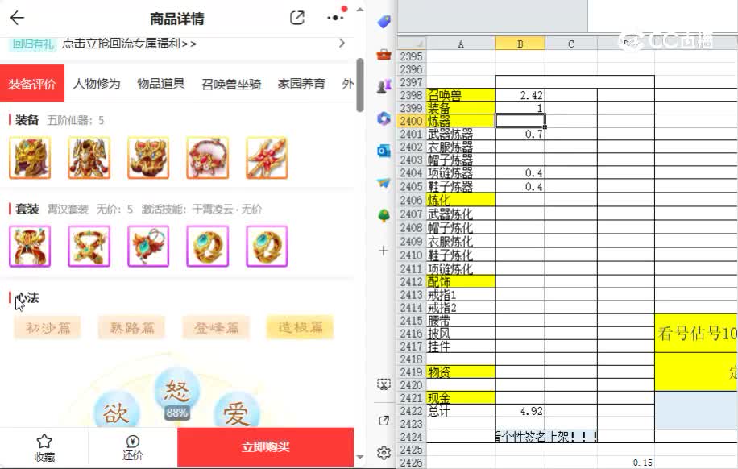Open the share icon beside 商品详情 title
This screenshot has height=469, width=738.
click(297, 17)
